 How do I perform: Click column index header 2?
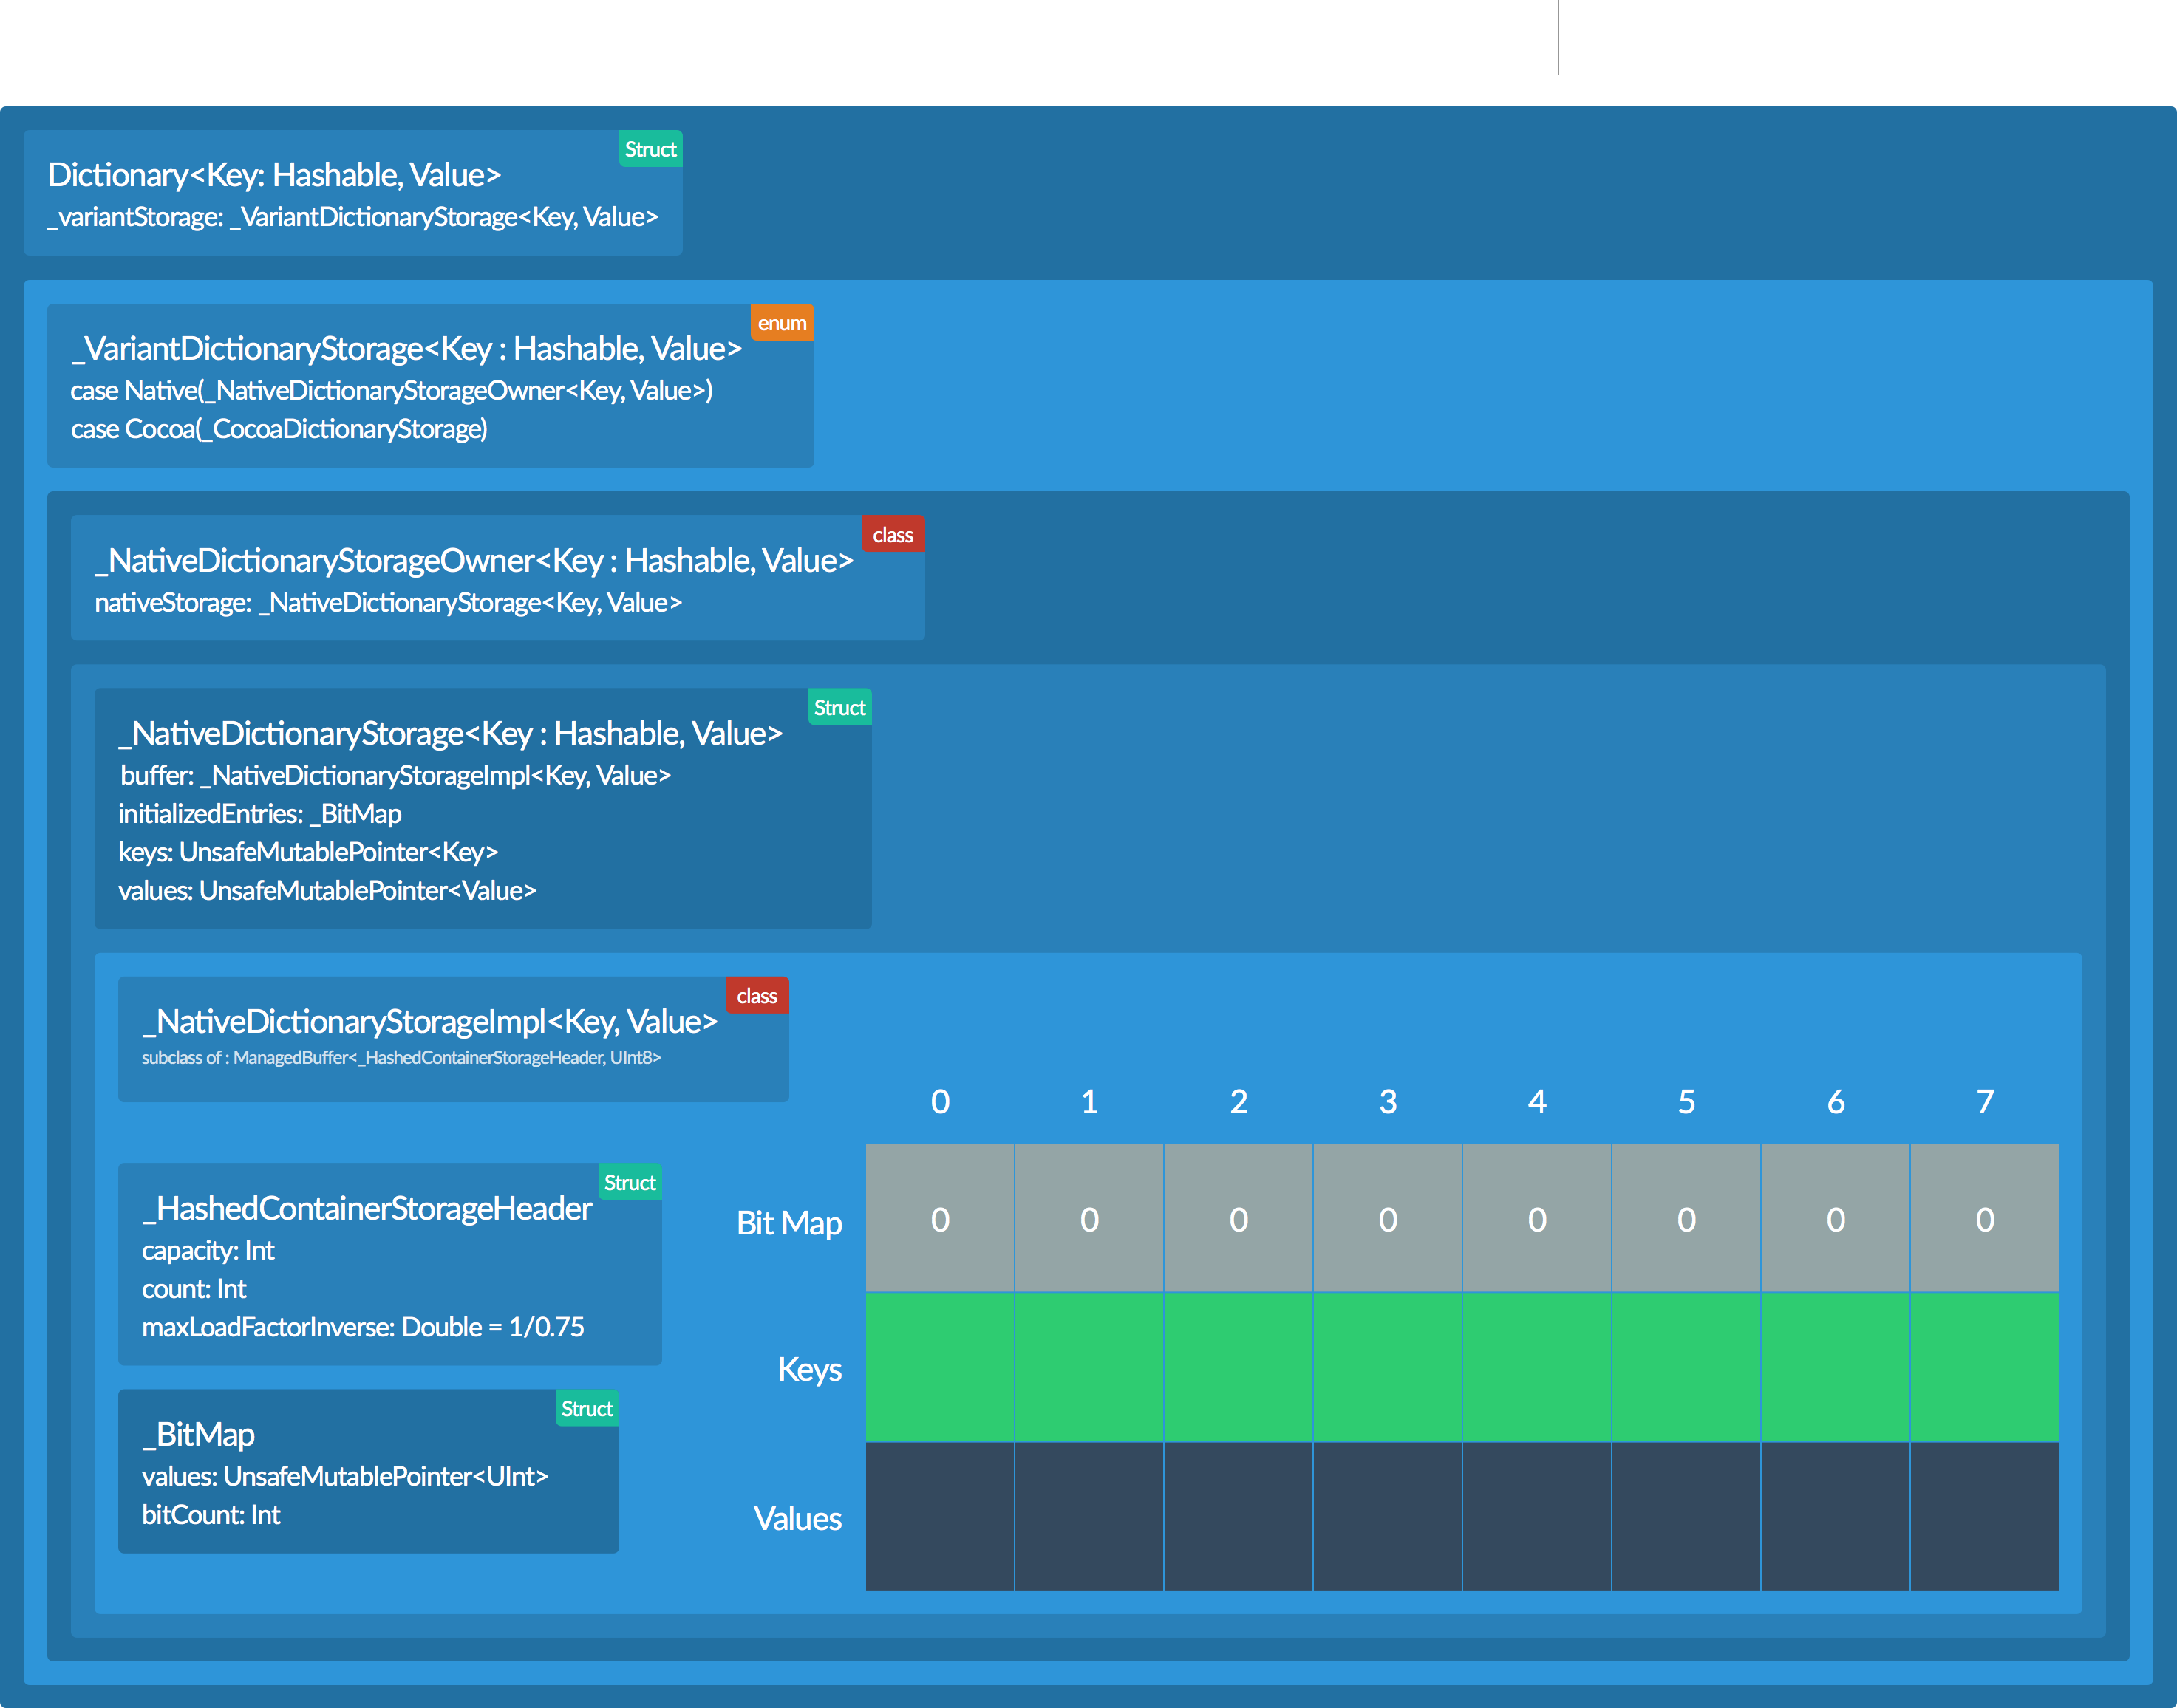[x=1238, y=1102]
